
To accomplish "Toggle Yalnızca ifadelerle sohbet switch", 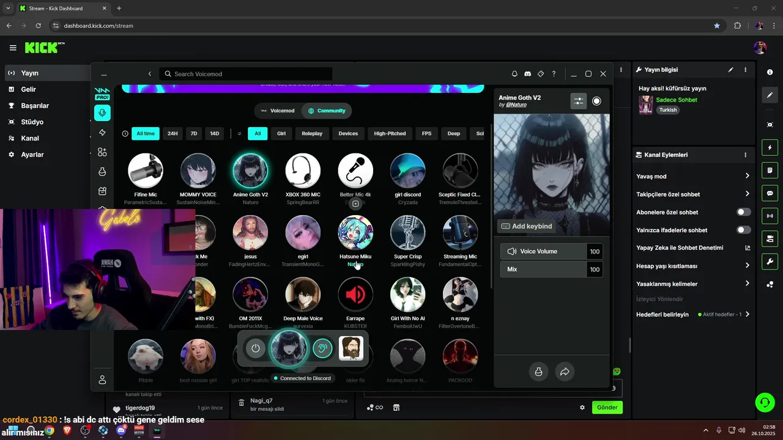I will 743,230.
